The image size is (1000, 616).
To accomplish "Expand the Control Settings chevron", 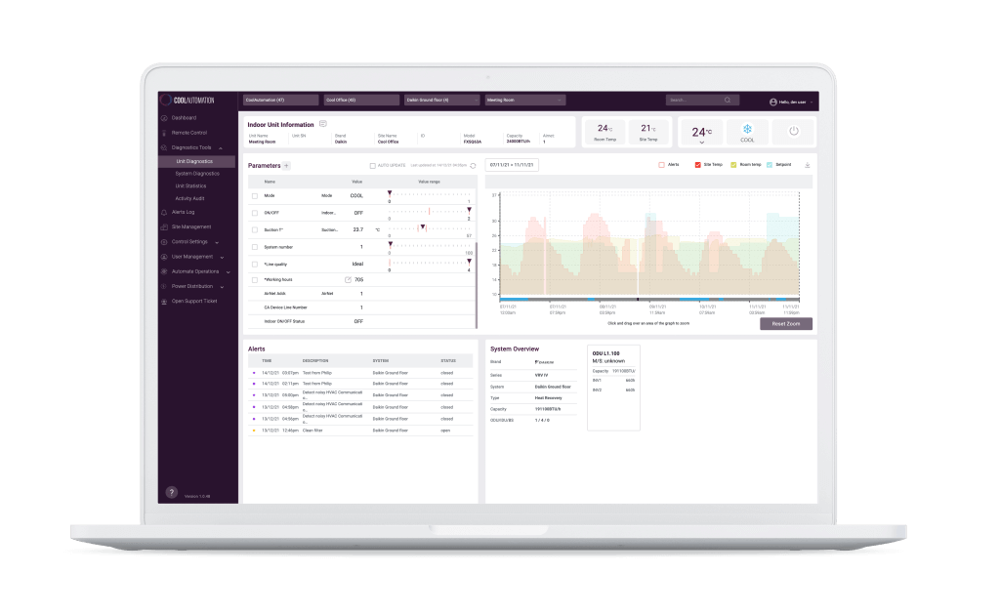I will click(217, 242).
